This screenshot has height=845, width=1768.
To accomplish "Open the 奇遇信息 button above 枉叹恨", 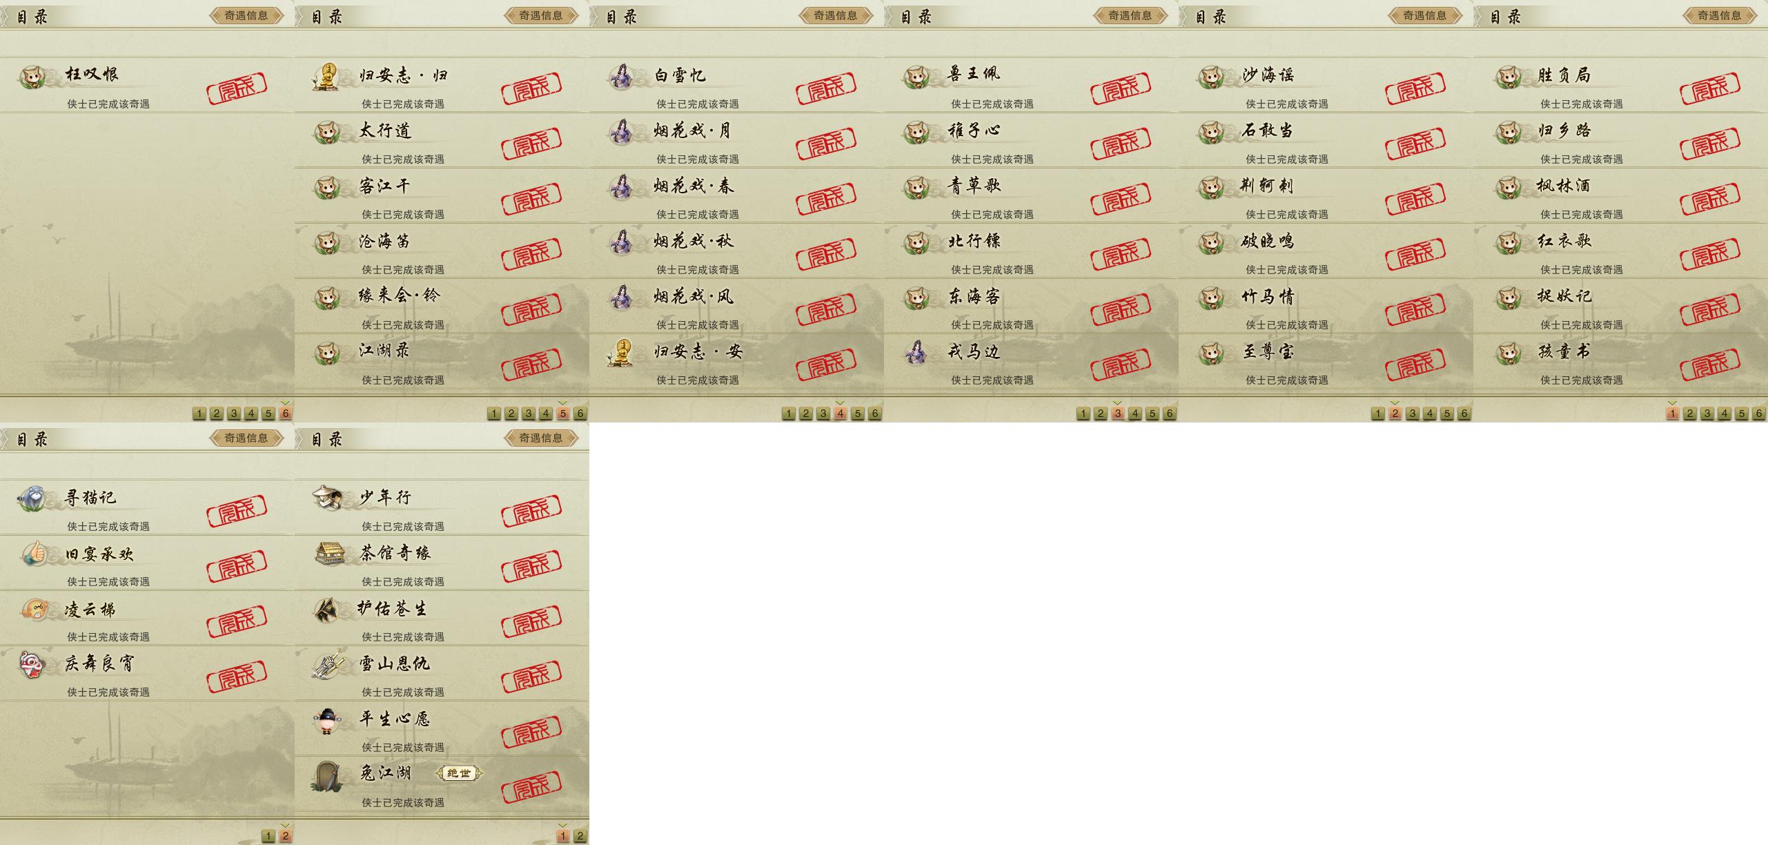I will pyautogui.click(x=246, y=15).
